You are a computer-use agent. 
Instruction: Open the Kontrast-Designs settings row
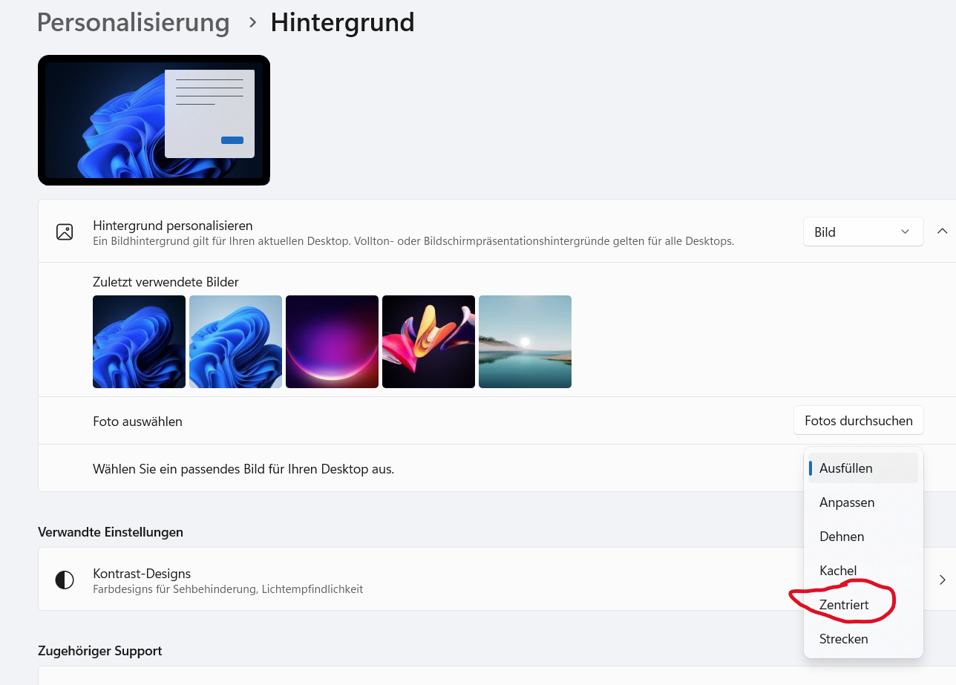point(497,580)
